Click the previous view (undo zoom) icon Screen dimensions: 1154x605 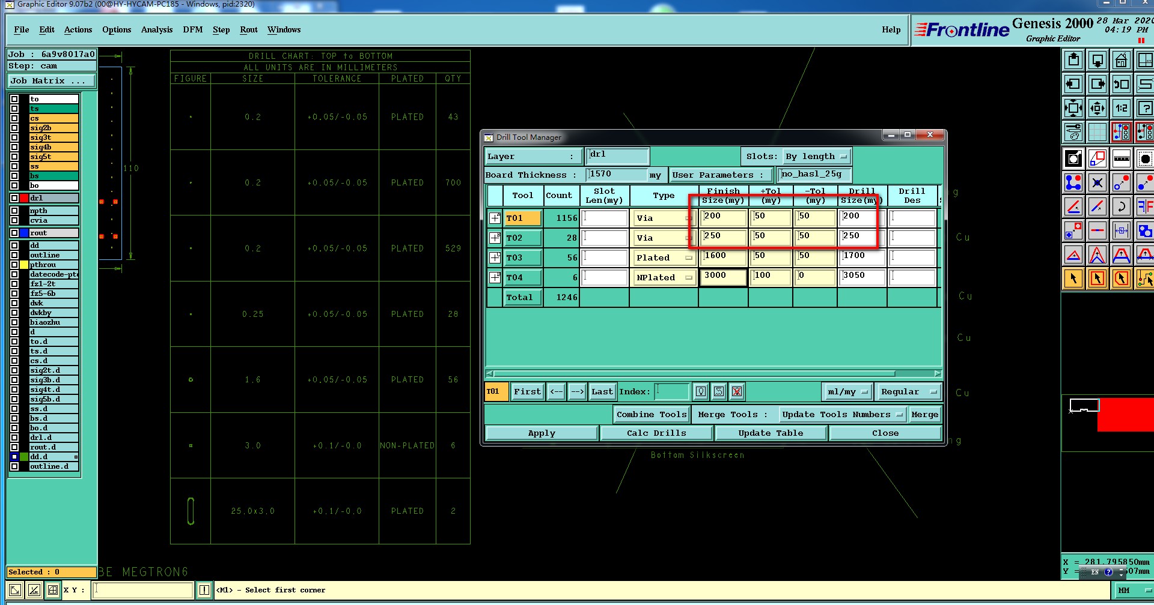(x=1122, y=84)
